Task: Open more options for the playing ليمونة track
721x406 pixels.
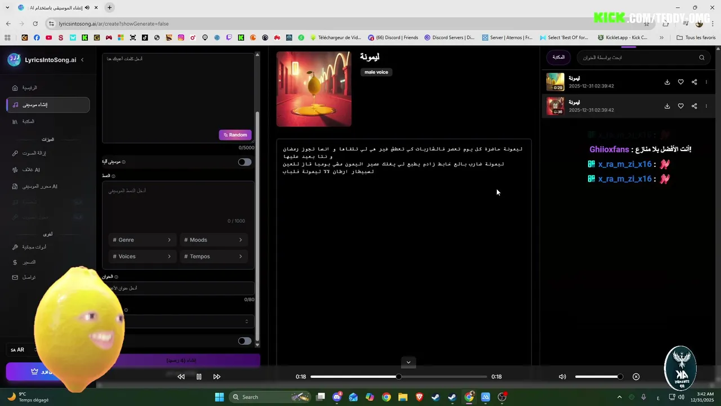Action: 706,106
